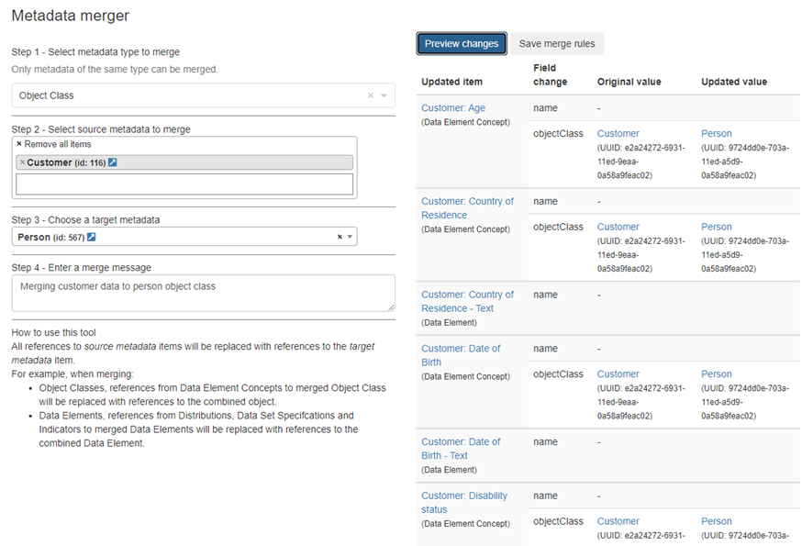This screenshot has height=546, width=802.
Task: Open the Person updated value for Customer: Age
Action: (717, 134)
